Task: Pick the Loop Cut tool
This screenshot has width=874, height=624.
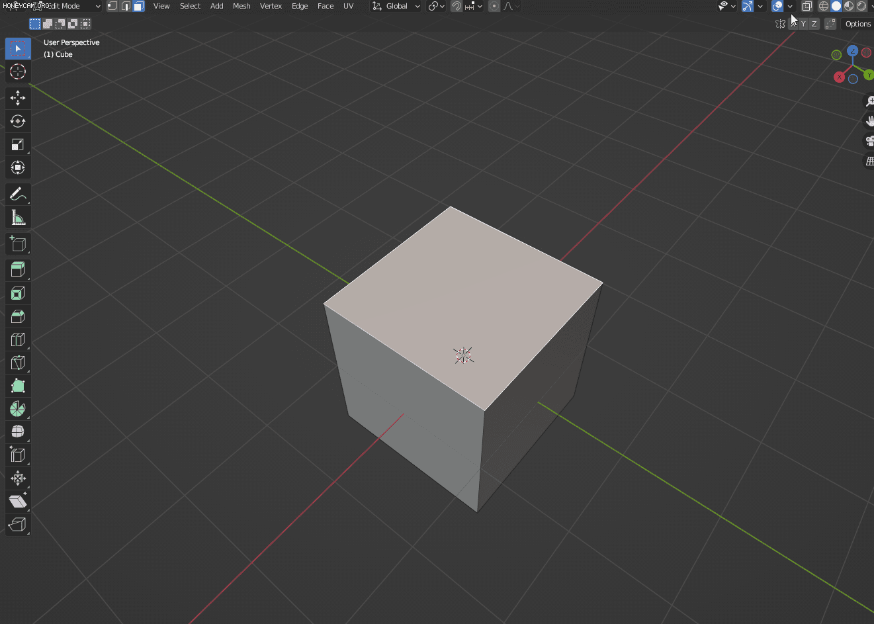Action: (x=18, y=339)
